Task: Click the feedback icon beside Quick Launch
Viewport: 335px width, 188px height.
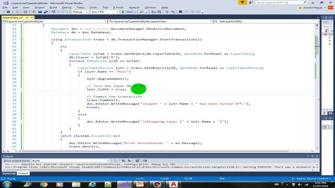Action: pyautogui.click(x=251, y=2)
